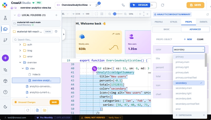Viewport: 211px width, 120px height.
Task: Choose primary.main from color list
Action: pos(189,62)
